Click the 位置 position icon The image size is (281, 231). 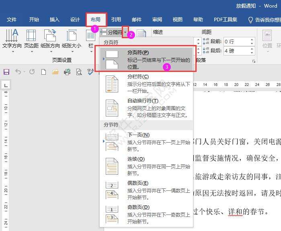point(267,35)
